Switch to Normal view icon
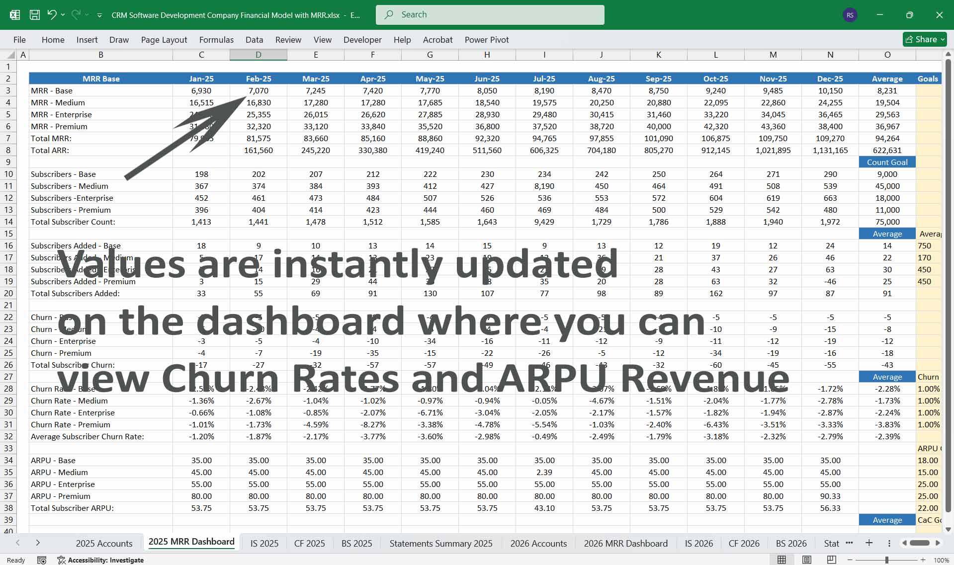Image resolution: width=954 pixels, height=565 pixels. click(781, 560)
